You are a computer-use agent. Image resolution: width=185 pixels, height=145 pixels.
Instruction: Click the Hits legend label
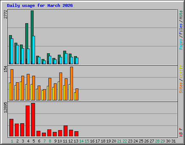click(x=181, y=15)
